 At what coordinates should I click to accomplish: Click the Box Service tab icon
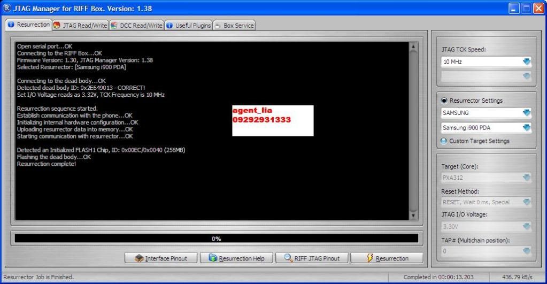coord(218,26)
